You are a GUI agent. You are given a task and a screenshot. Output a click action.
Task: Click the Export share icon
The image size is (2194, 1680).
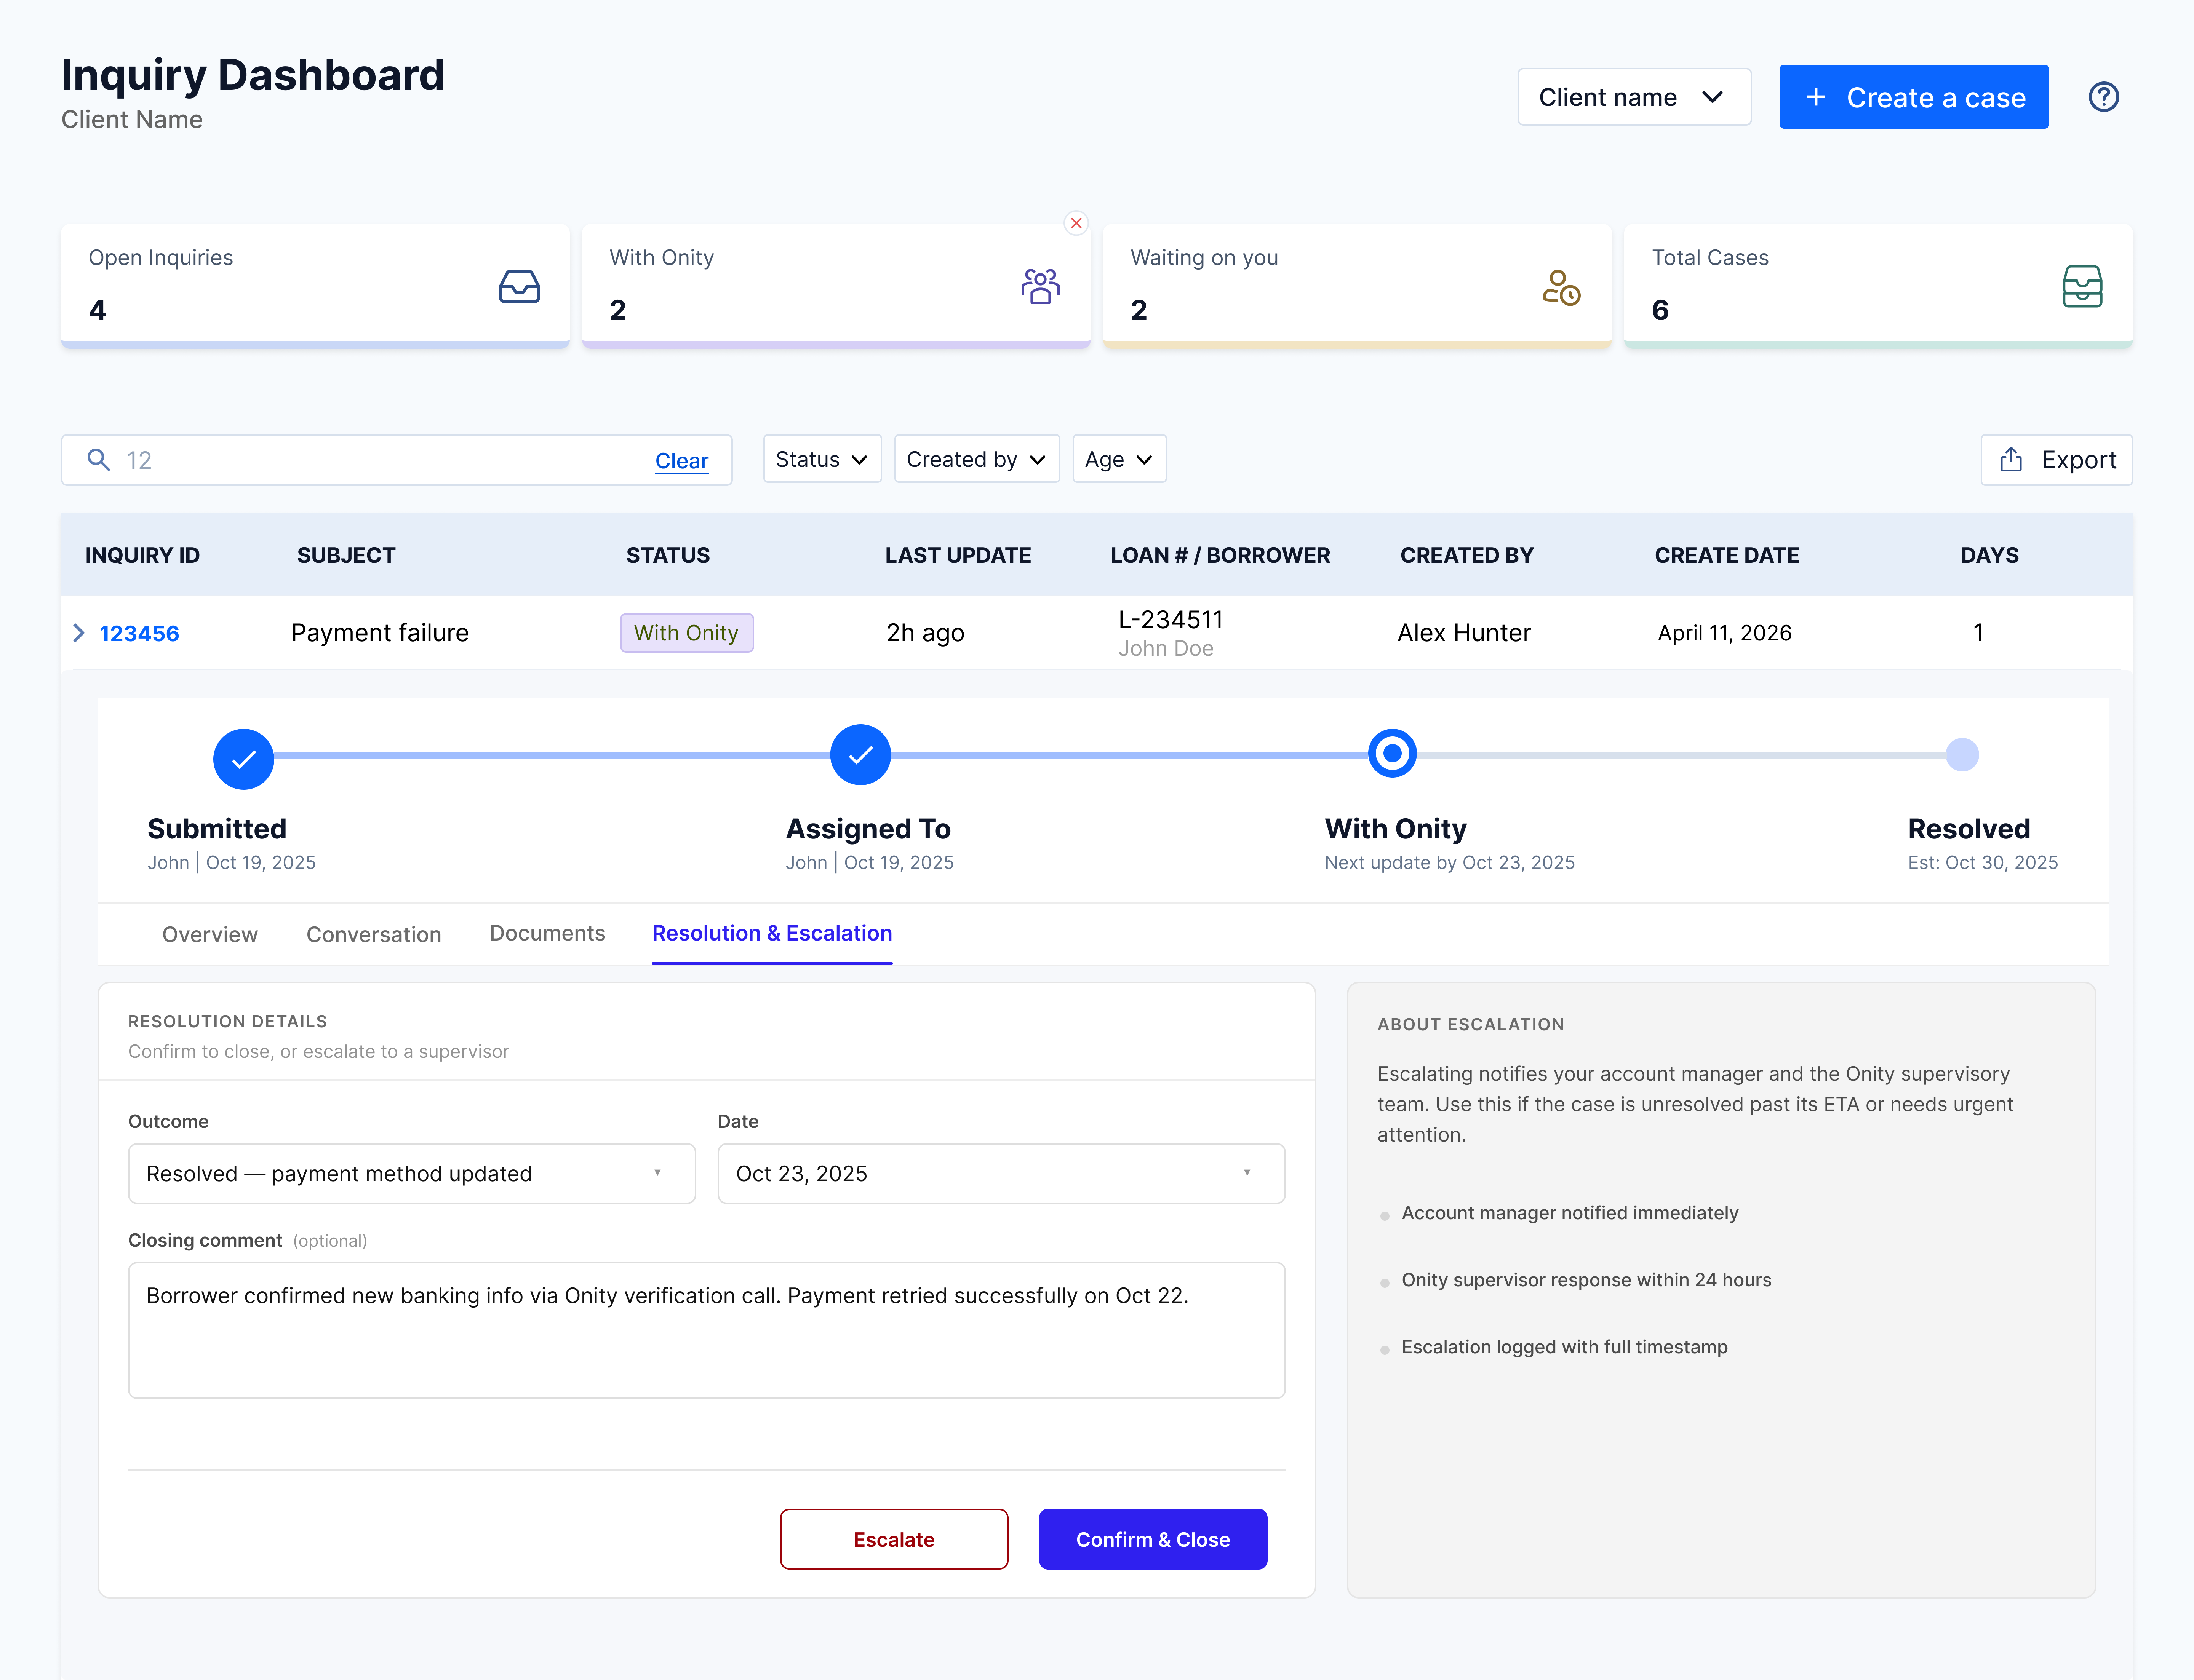(x=2011, y=460)
